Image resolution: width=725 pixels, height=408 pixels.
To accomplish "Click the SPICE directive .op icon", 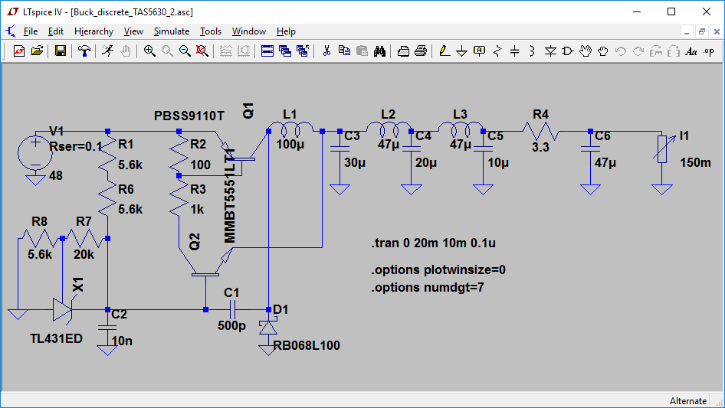I will click(x=709, y=51).
